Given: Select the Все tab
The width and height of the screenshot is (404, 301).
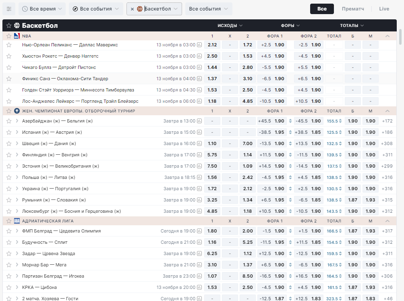Looking at the screenshot, I should [x=322, y=9].
